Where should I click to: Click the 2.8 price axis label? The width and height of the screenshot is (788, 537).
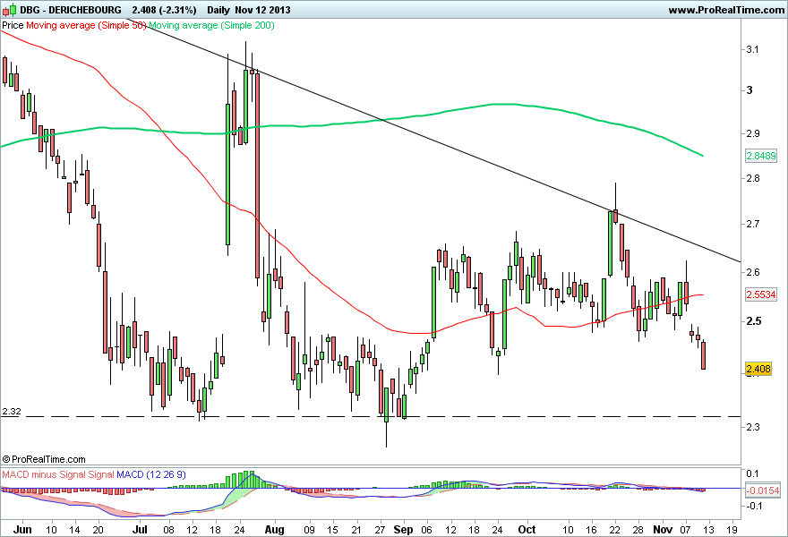click(752, 178)
